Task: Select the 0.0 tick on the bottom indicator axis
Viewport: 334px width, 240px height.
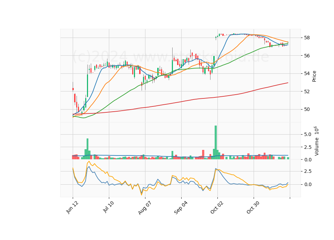Action: pyautogui.click(x=308, y=184)
